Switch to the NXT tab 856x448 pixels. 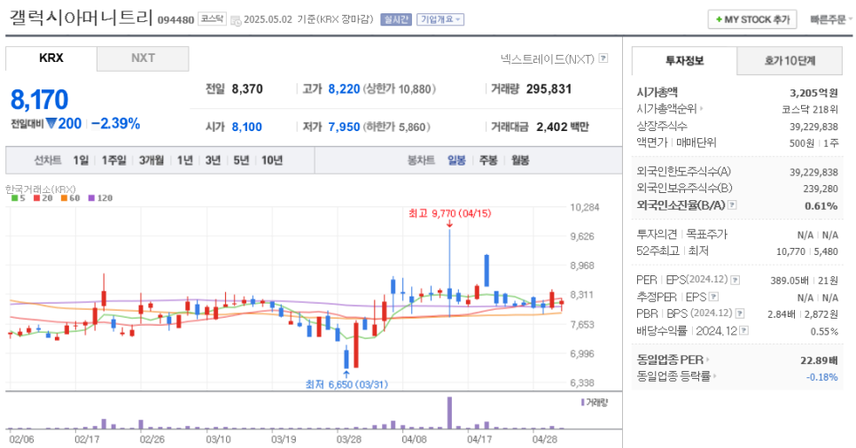(x=143, y=58)
